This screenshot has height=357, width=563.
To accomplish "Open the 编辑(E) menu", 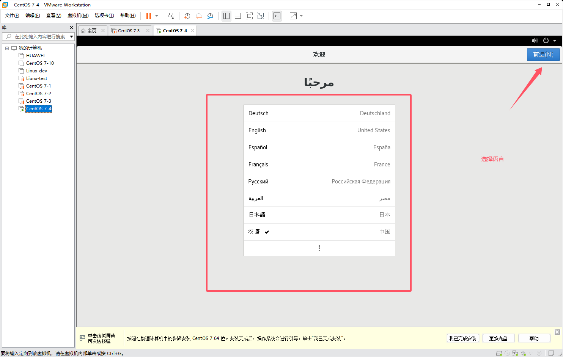I will 33,16.
